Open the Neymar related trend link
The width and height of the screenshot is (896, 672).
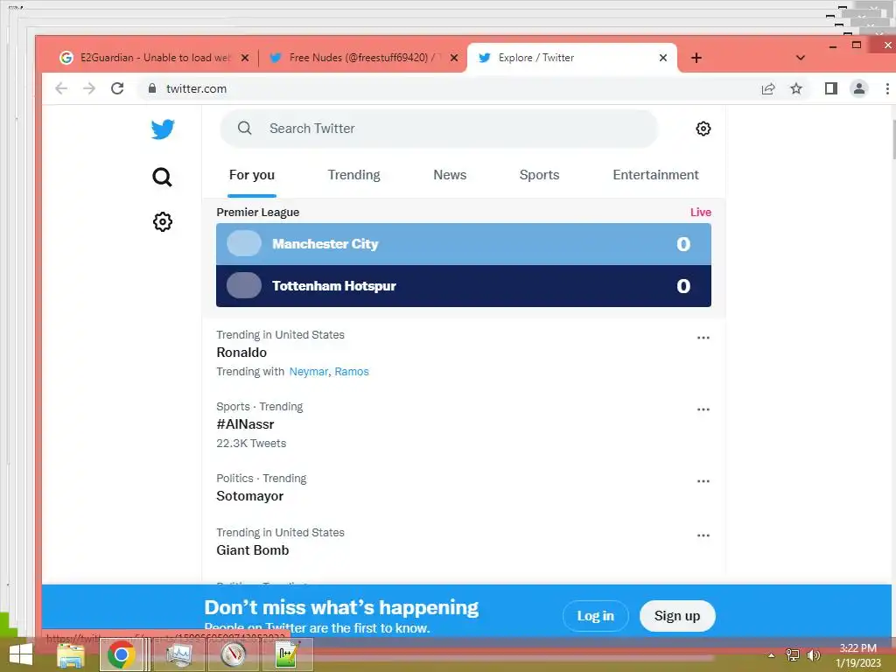tap(309, 371)
